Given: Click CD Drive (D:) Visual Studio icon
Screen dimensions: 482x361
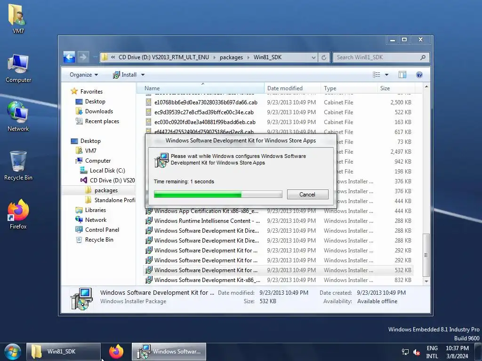Looking at the screenshot, I should tap(84, 180).
